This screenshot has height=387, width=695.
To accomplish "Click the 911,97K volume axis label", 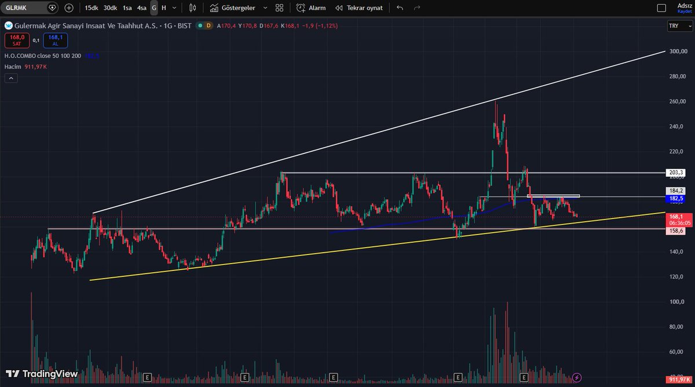I will [x=680, y=379].
